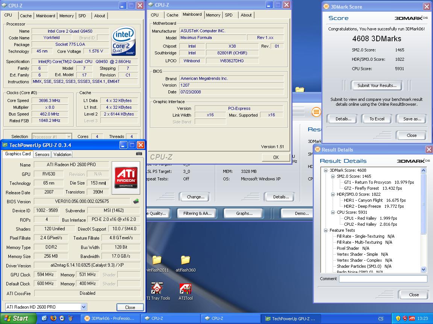Open the Processor #1 selection dropdown
This screenshot has width=433, height=324.
(x=69, y=136)
